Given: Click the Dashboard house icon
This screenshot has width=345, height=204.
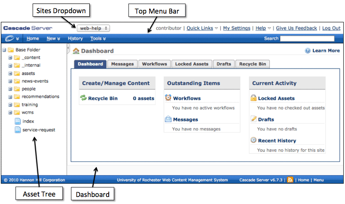Looking at the screenshot, I should [x=76, y=51].
